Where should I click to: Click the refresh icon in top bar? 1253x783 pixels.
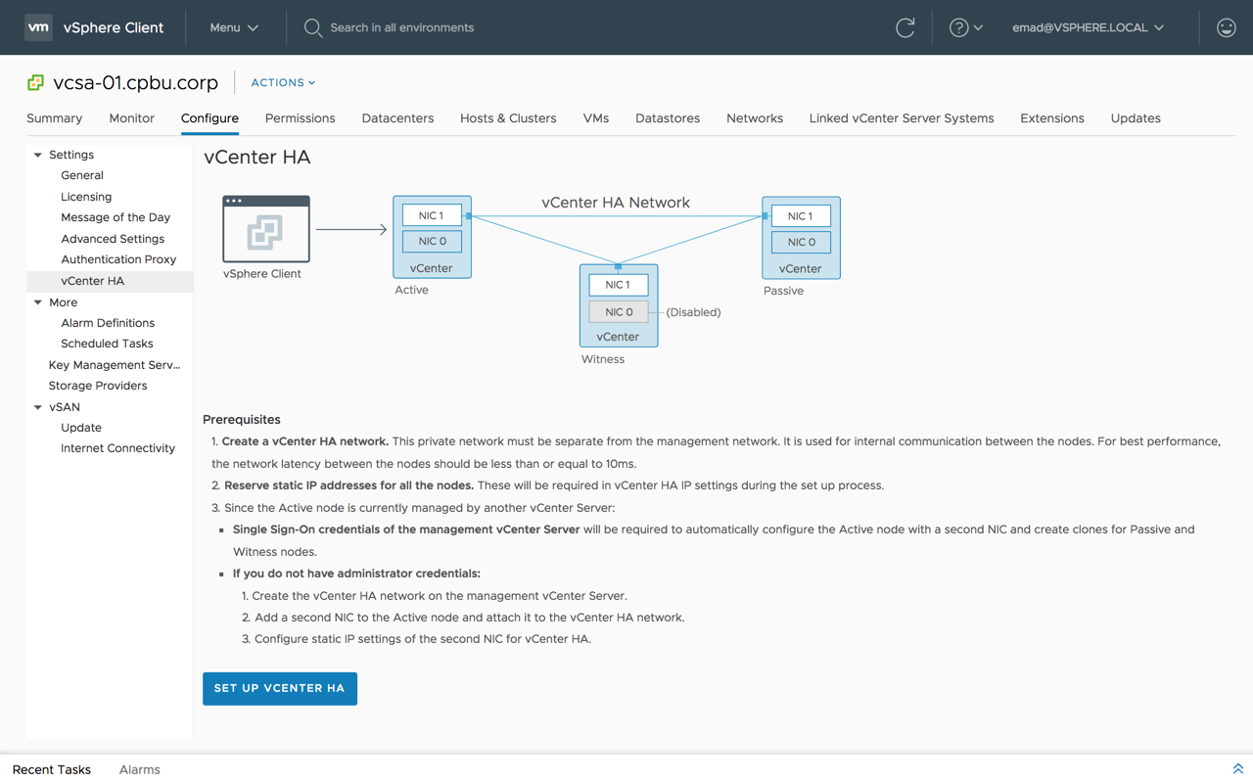point(905,27)
